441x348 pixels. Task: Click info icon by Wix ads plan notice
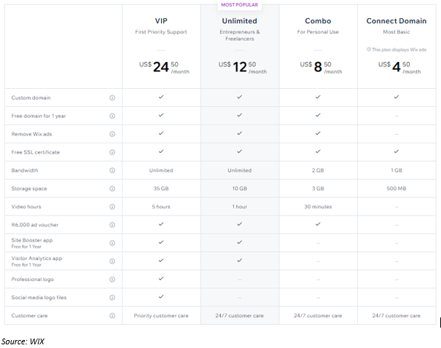tap(368, 50)
